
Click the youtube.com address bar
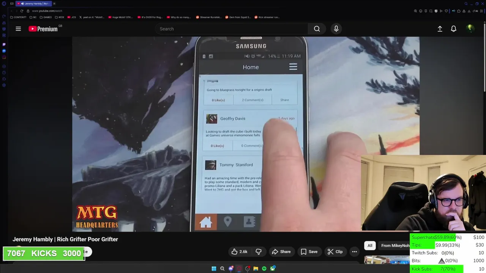coord(47,11)
